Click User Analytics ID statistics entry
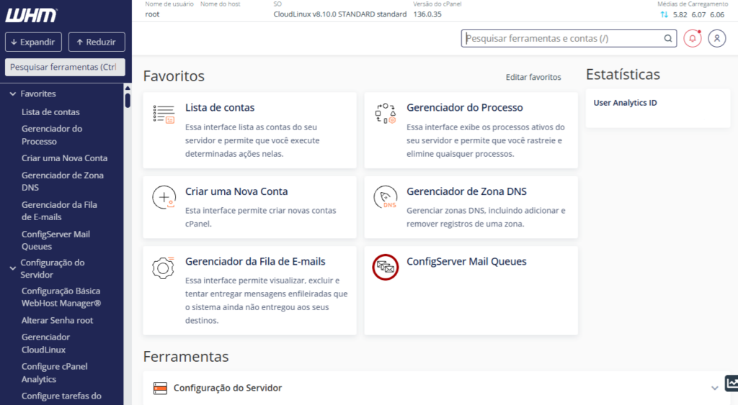Viewport: 738px width, 405px height. (x=625, y=103)
